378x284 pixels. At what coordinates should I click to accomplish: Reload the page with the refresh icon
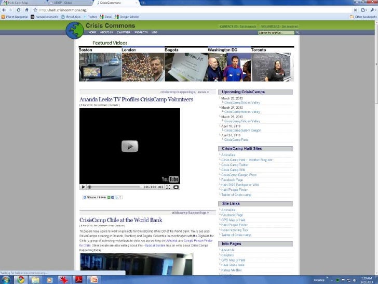tap(19, 10)
